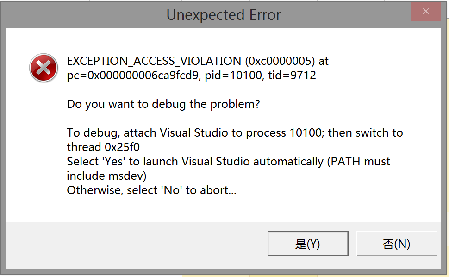
Task: Click empty title bar left of 'Unexpected Error'
Action: point(83,15)
